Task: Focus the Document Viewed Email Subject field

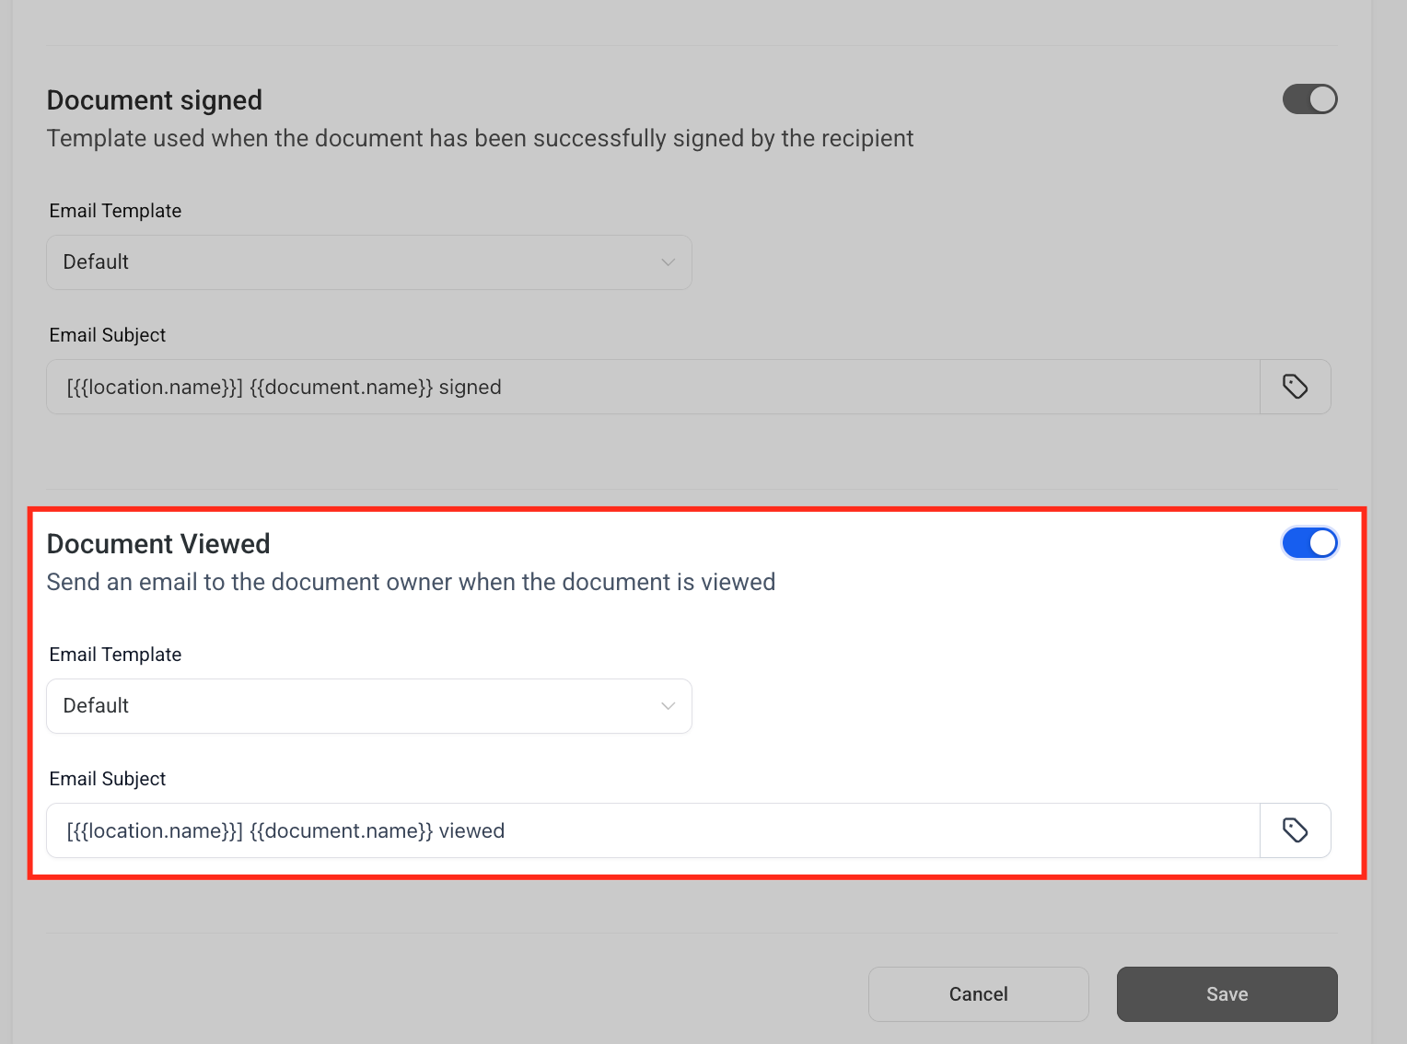Action: click(x=653, y=830)
